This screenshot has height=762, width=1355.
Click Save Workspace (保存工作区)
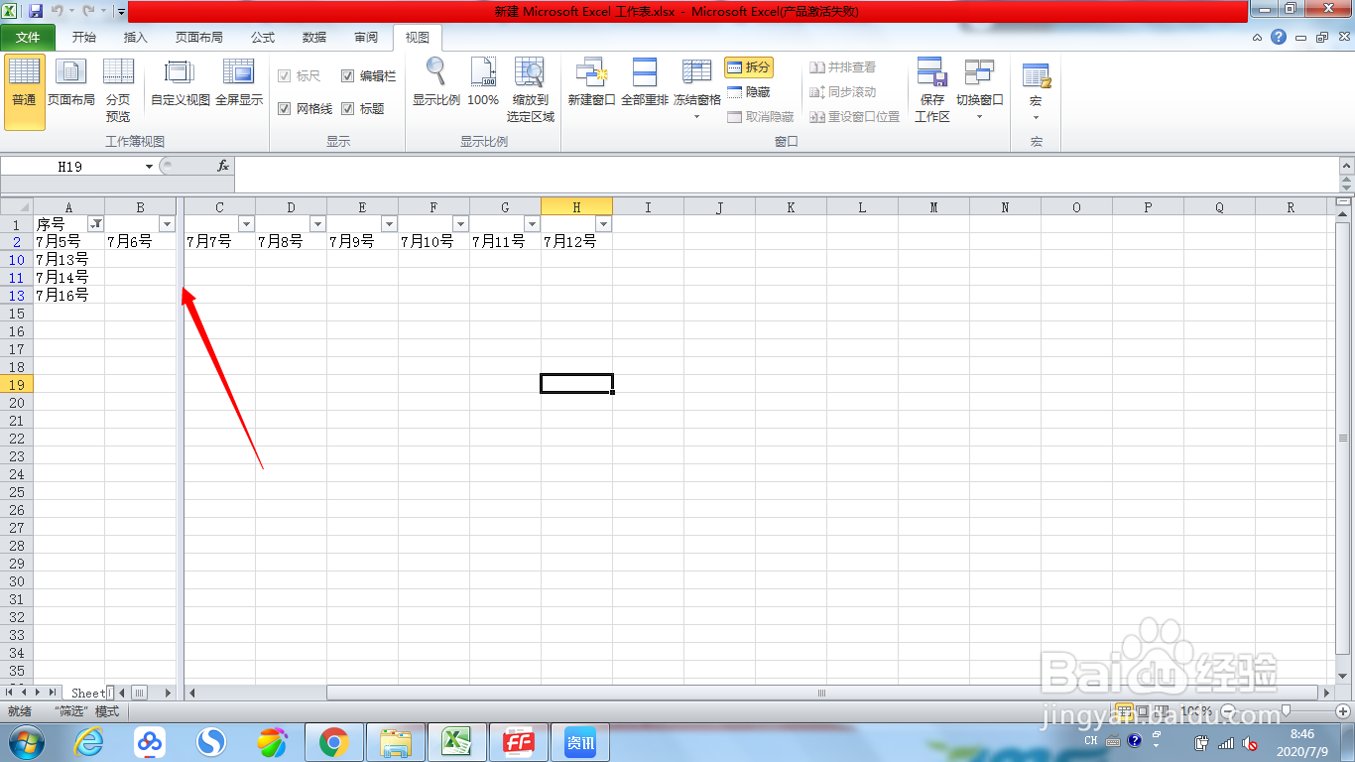932,90
